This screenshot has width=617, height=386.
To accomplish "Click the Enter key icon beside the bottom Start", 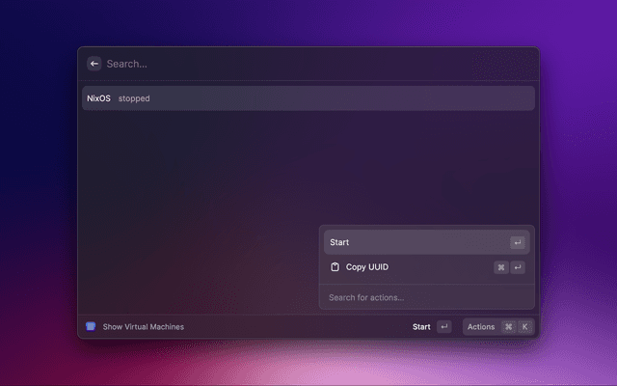I will click(x=443, y=327).
